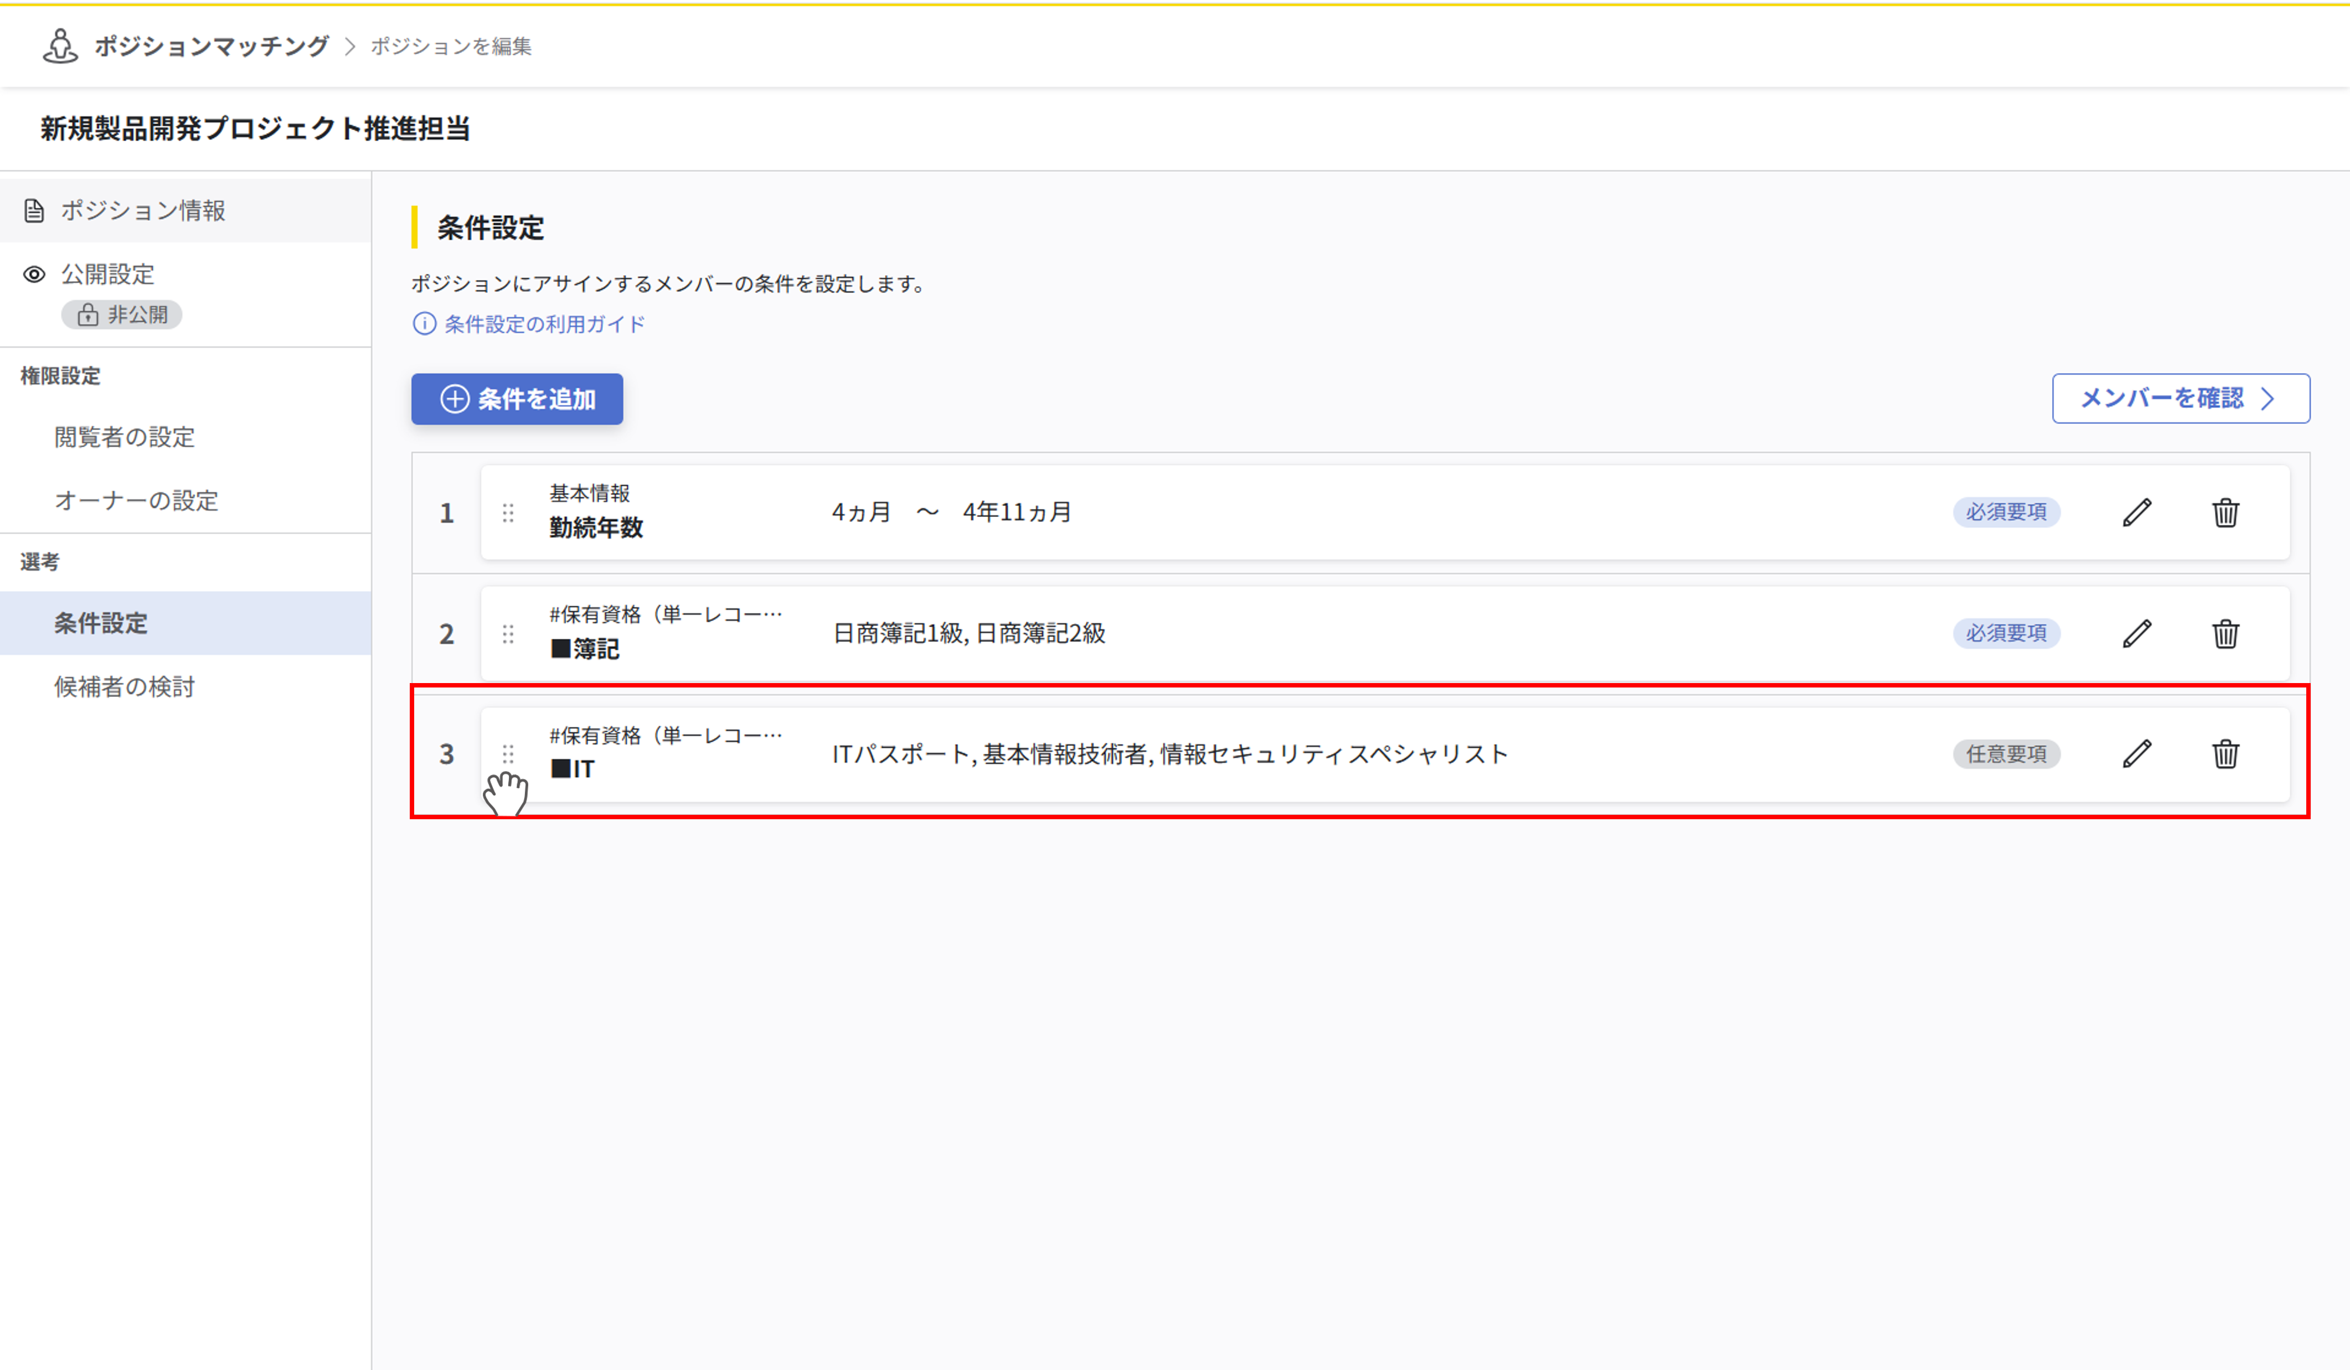Delete the 簿記 condition with trash icon

pos(2226,633)
